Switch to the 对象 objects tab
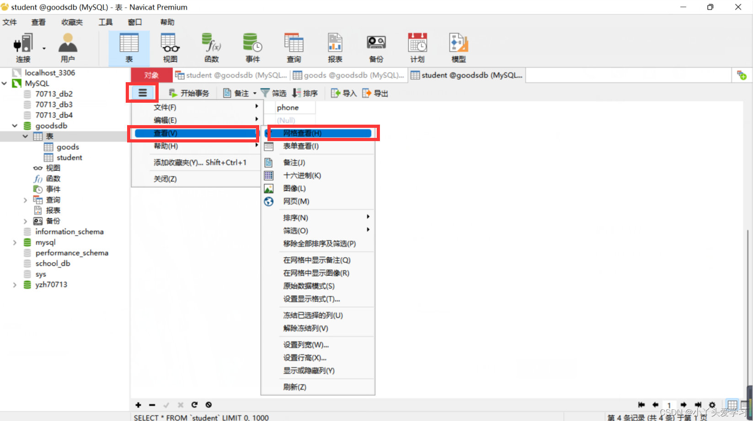The image size is (753, 421). click(151, 75)
